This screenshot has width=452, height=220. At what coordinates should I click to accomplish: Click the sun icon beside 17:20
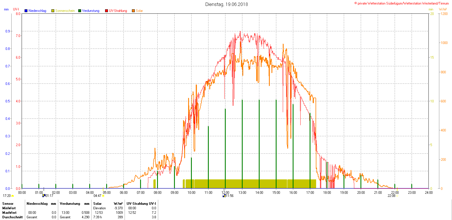click(x=13, y=196)
